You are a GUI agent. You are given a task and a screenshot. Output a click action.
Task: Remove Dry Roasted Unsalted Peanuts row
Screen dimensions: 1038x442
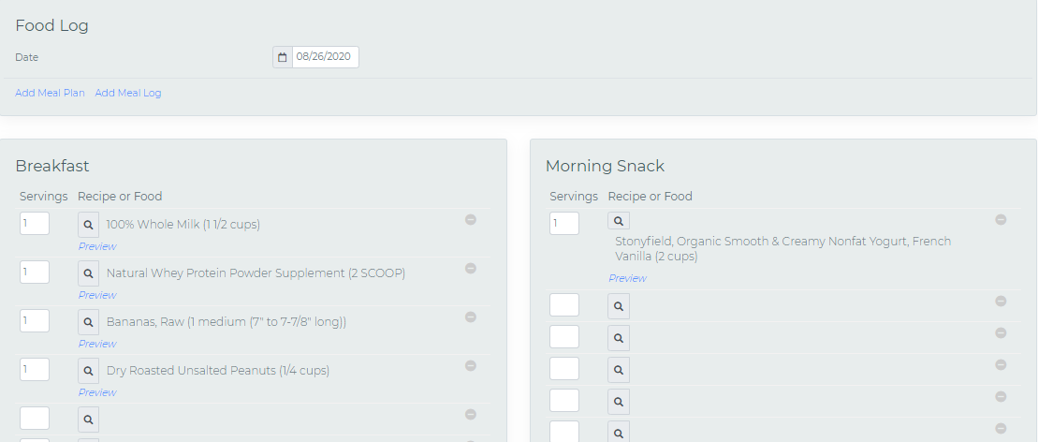471,366
